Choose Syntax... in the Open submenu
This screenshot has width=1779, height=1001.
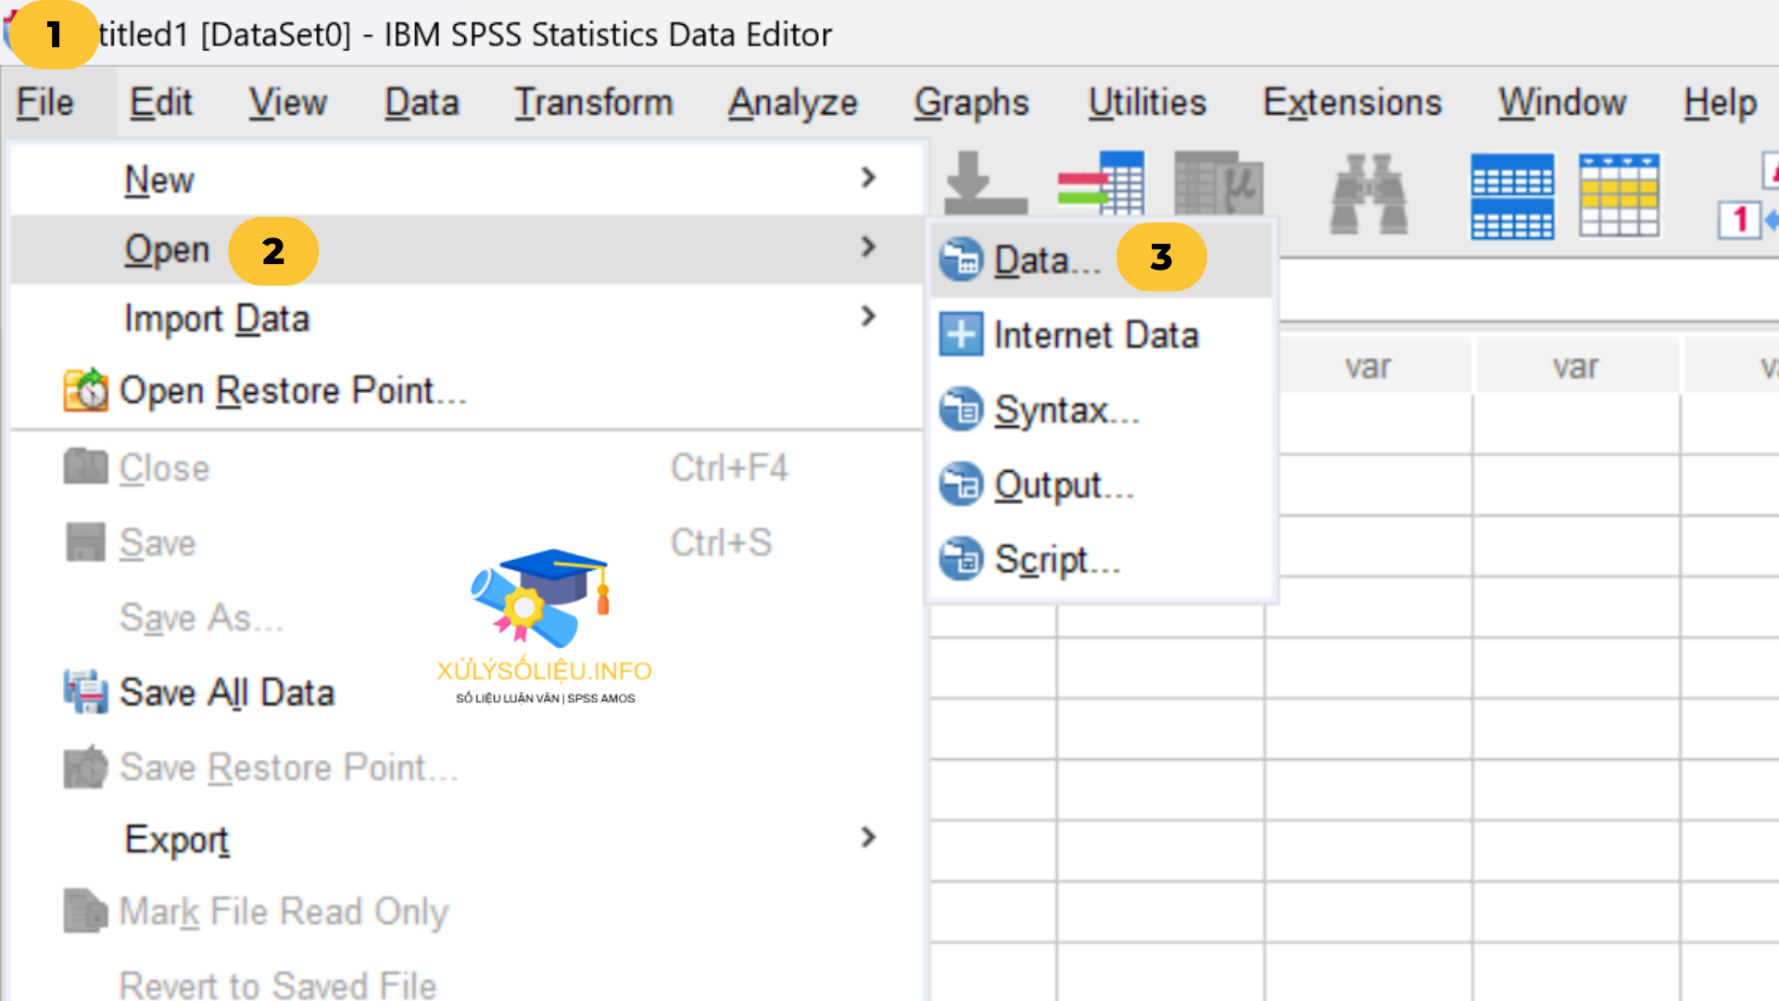(x=1101, y=410)
